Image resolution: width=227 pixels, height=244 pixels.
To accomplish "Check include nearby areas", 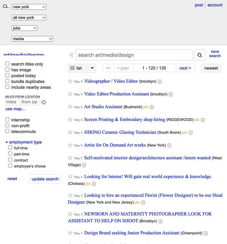I will [7, 87].
